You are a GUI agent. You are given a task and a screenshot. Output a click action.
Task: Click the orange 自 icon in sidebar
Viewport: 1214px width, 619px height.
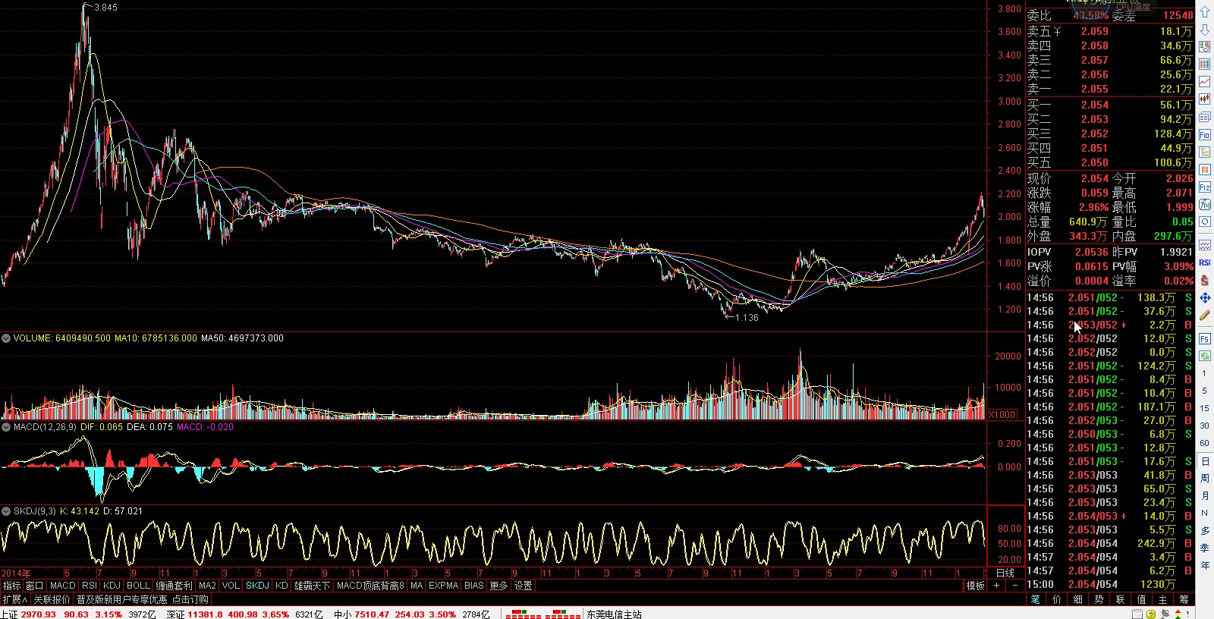tap(1204, 169)
